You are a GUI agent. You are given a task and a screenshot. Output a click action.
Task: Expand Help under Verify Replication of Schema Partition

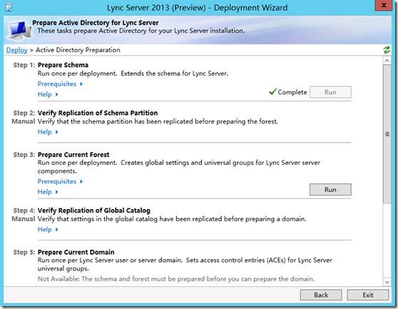[x=48, y=132]
